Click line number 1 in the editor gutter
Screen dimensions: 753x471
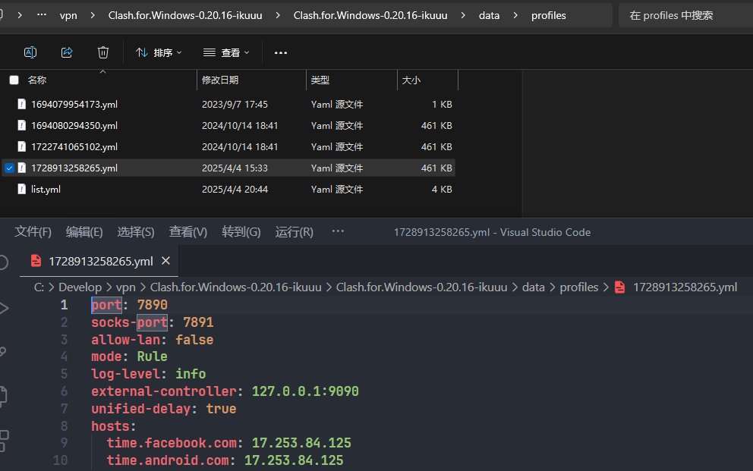click(x=64, y=305)
